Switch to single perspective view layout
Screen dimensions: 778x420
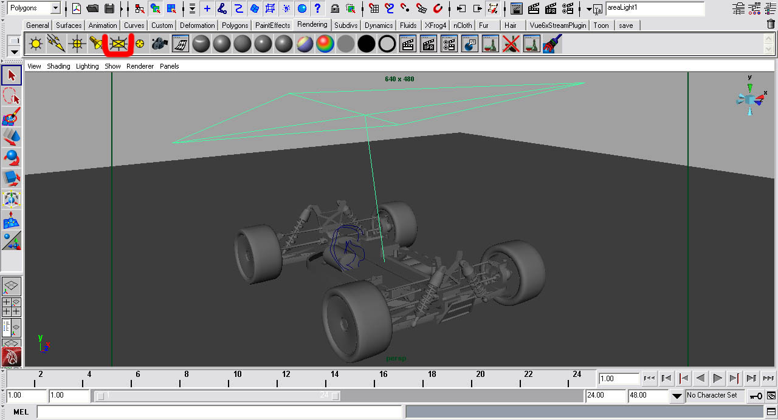12,286
